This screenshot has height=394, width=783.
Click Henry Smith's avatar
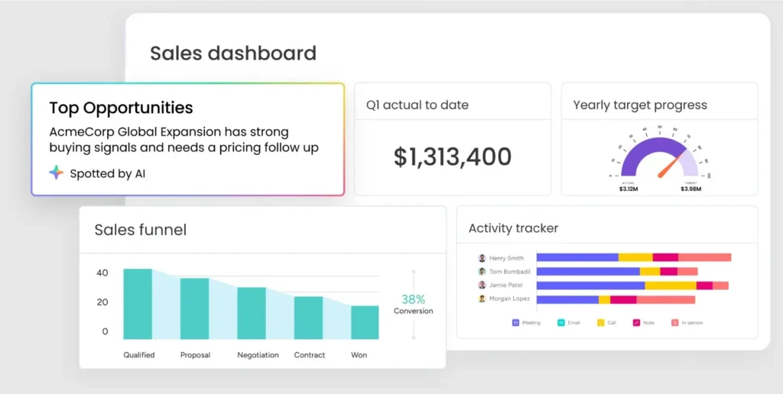(482, 258)
